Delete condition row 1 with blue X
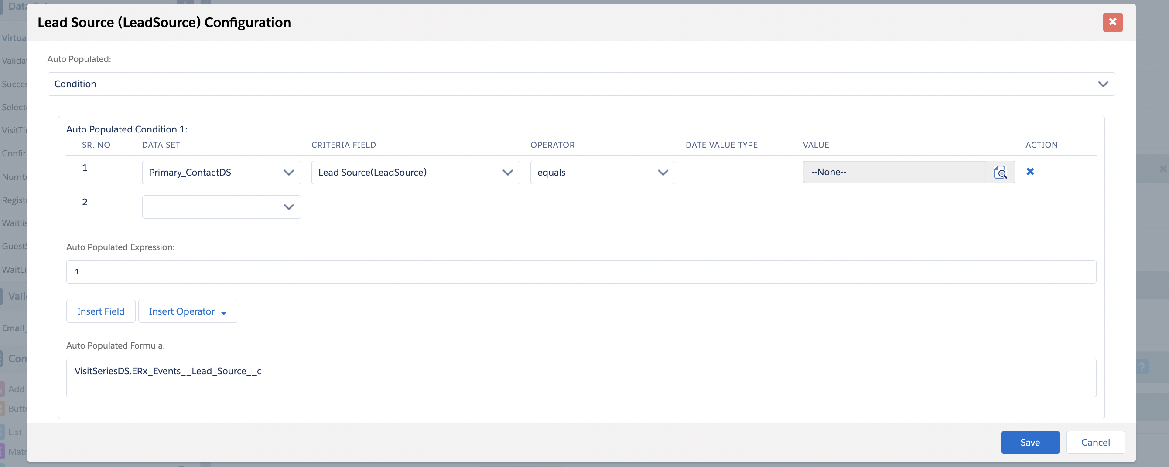Screen dimensions: 1169x467 click(x=1030, y=171)
